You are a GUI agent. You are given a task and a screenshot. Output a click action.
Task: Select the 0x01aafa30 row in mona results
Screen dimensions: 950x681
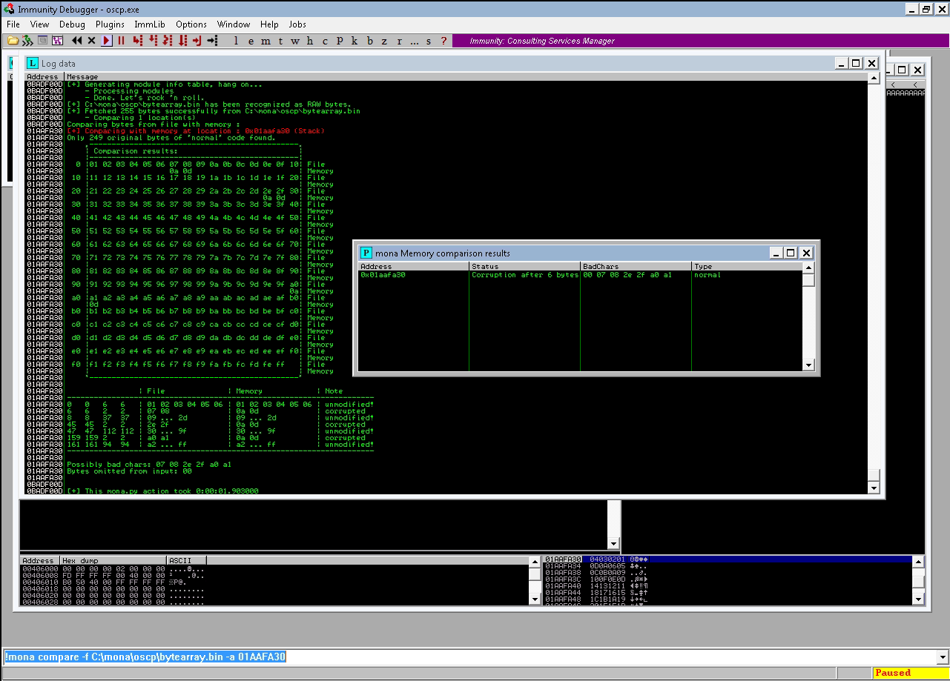(x=581, y=275)
